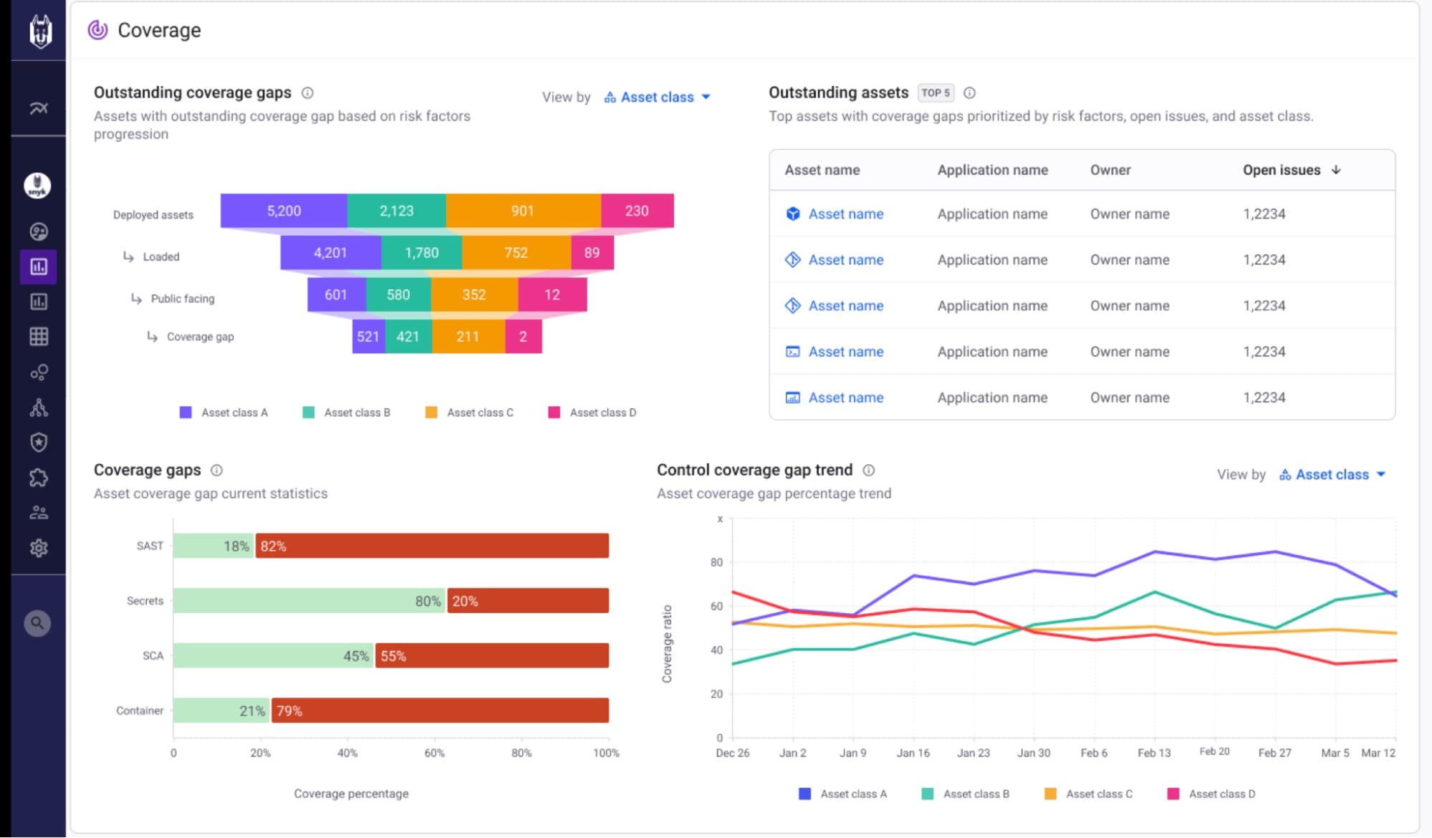
Task: Toggle Asset class B in trend chart legend
Action: [965, 794]
